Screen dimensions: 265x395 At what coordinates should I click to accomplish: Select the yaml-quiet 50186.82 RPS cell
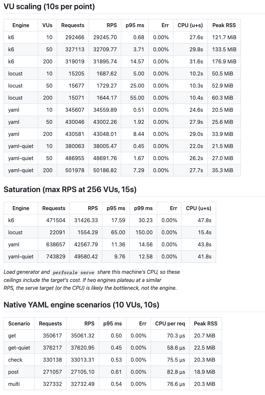[105, 170]
